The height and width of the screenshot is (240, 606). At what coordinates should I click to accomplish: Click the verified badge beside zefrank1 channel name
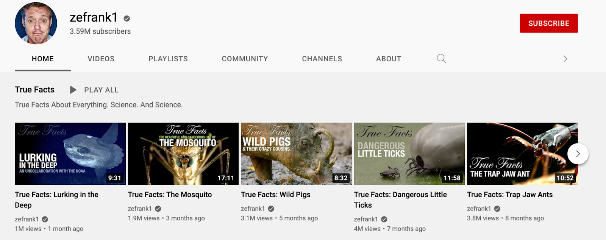point(127,18)
